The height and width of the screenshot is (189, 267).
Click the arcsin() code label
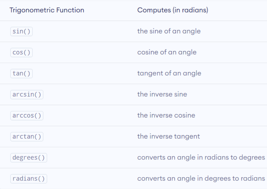(27, 95)
